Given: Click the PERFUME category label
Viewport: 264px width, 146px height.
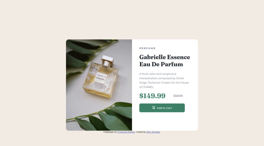Looking at the screenshot, I should [x=147, y=48].
